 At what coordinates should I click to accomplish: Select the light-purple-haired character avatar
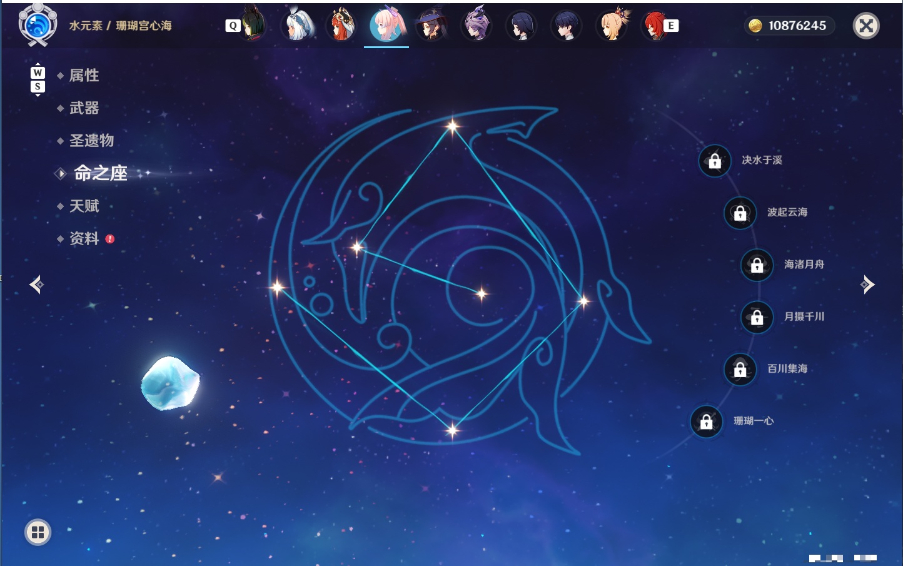(x=476, y=25)
